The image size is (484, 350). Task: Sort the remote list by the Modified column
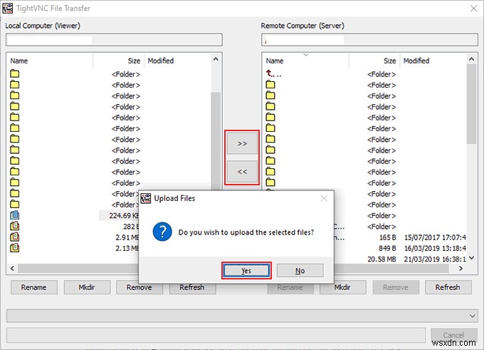click(416, 61)
